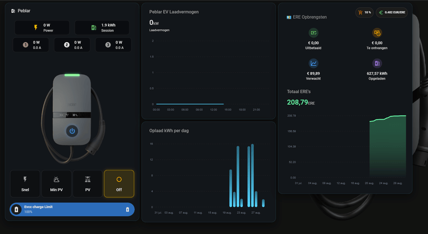Open the Peblar EV Laadvermogen title
The width and height of the screenshot is (428, 234).
pos(174,12)
